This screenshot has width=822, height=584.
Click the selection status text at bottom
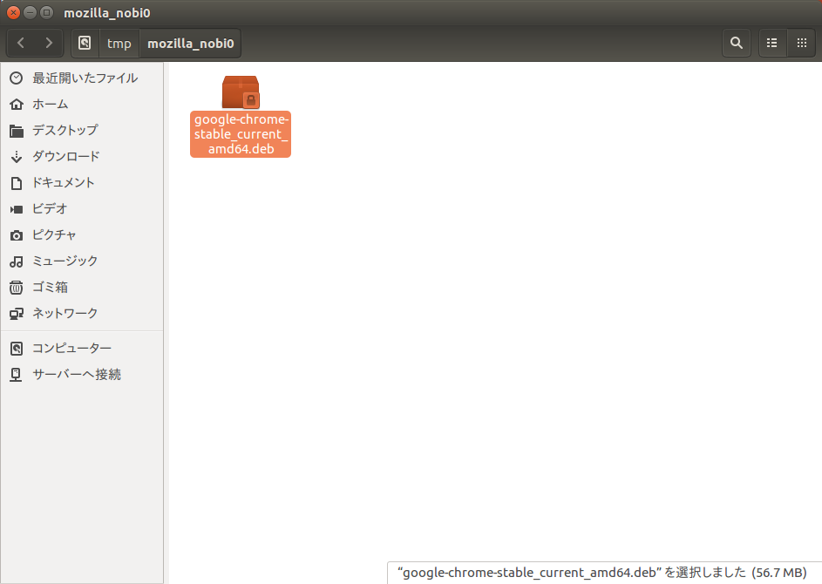[601, 573]
